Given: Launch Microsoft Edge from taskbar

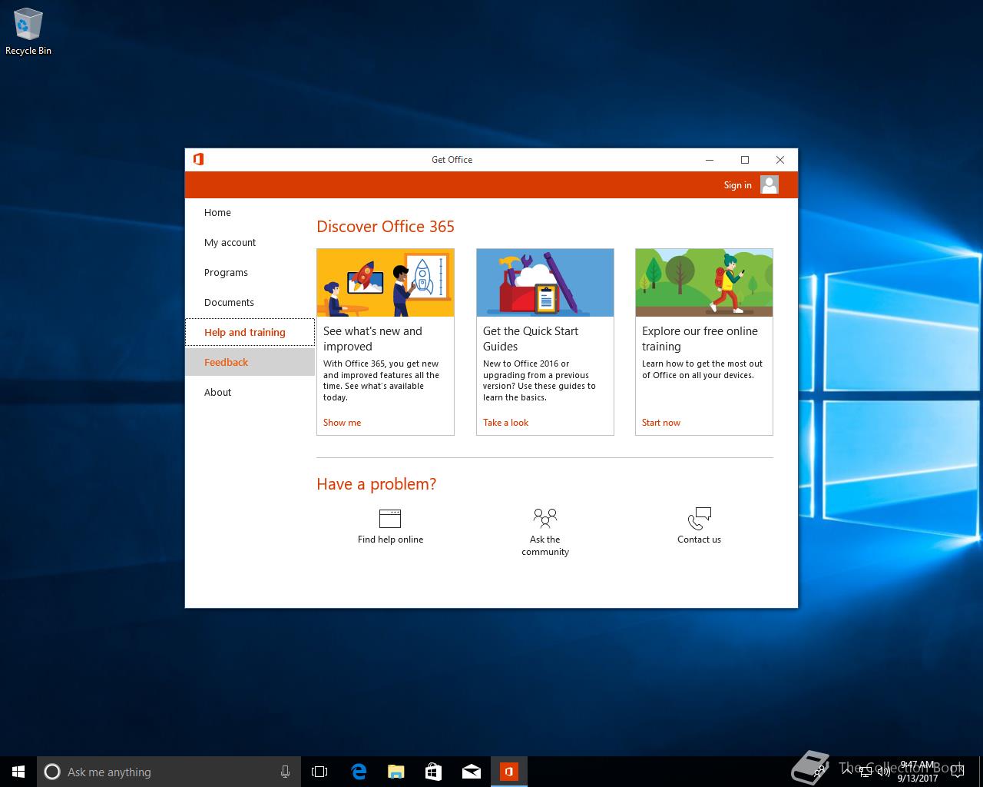Looking at the screenshot, I should tap(358, 772).
